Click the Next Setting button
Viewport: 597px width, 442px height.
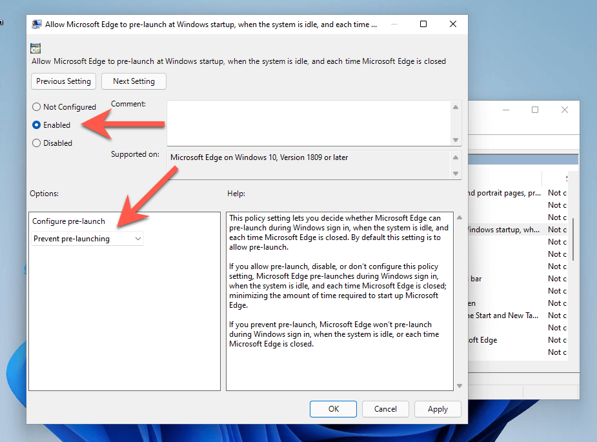tap(134, 81)
